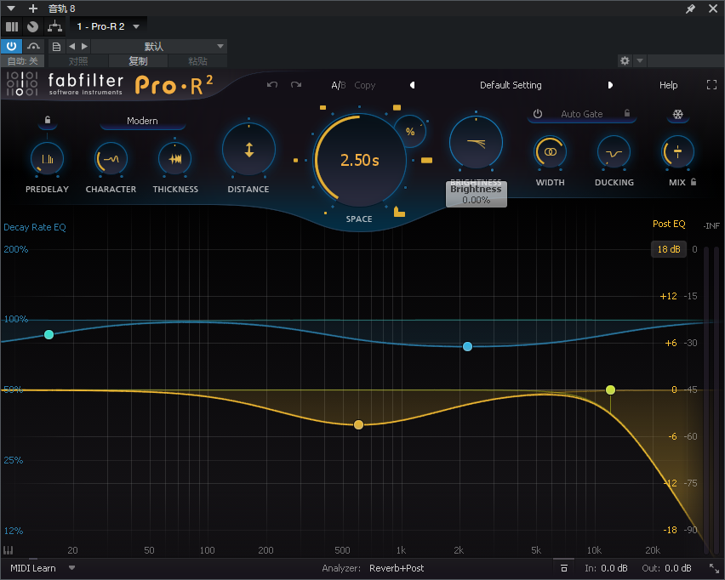Toggle full screen mode icon
This screenshot has height=580, width=725.
coord(711,84)
